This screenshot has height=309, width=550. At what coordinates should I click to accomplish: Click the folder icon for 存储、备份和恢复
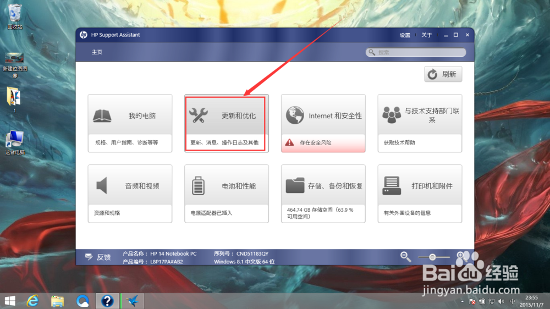(x=295, y=185)
